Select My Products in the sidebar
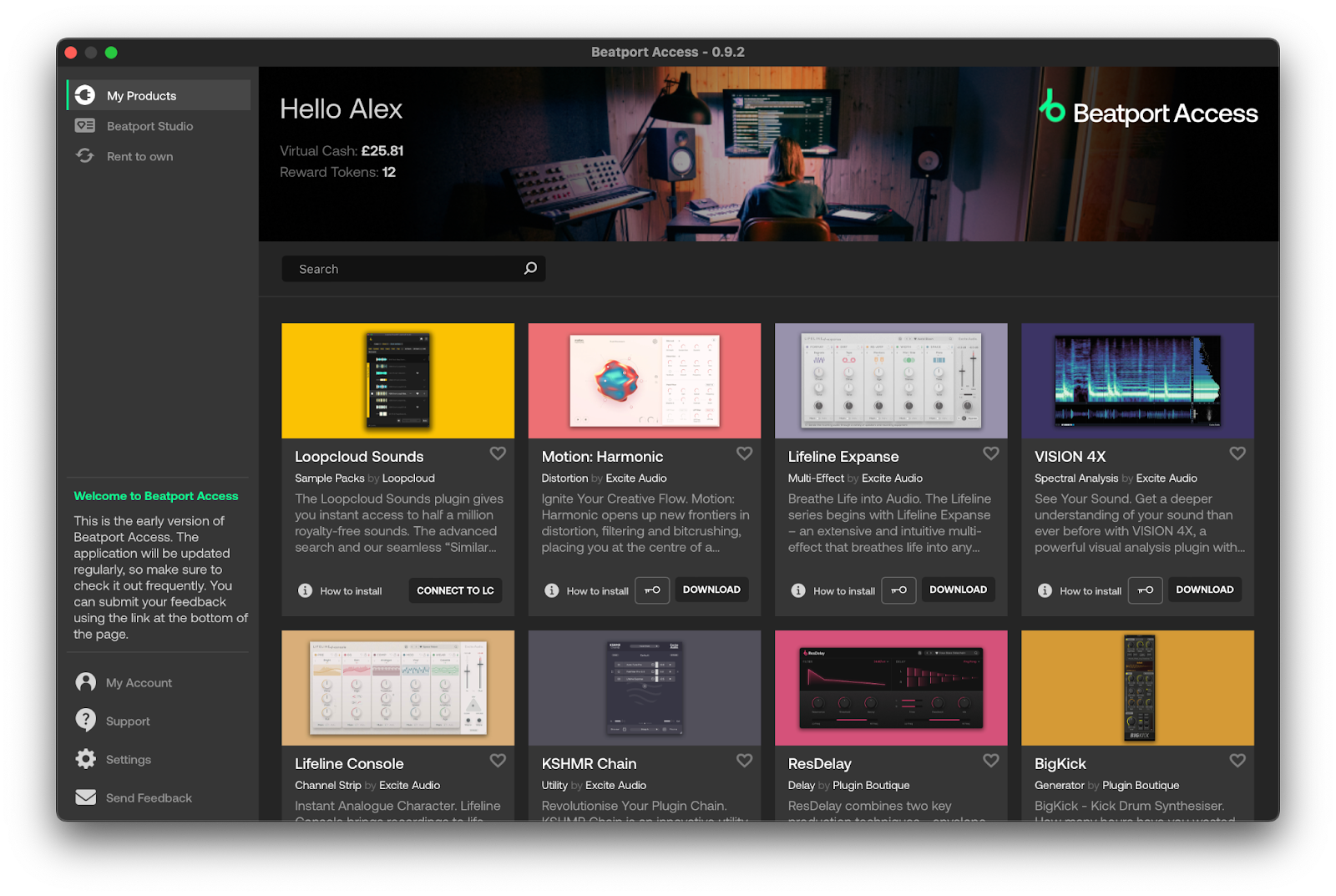The width and height of the screenshot is (1336, 896). 159,95
